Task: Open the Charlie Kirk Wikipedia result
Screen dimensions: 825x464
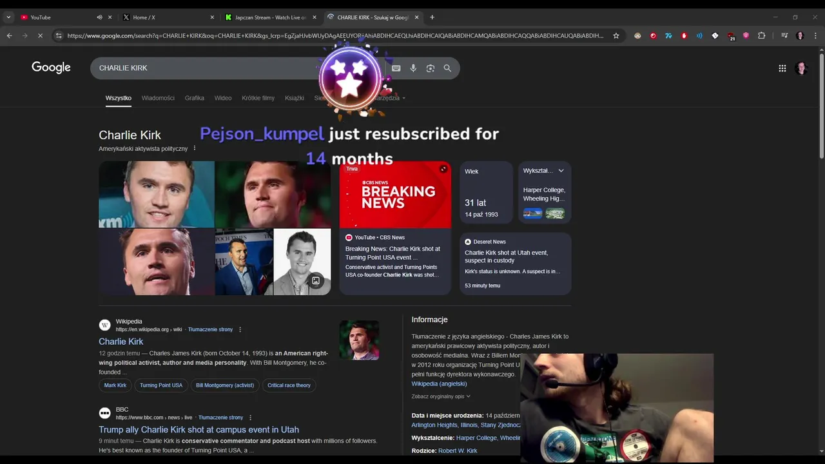Action: (x=121, y=342)
